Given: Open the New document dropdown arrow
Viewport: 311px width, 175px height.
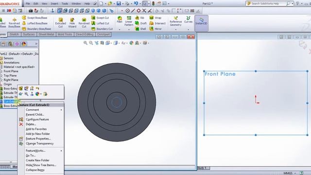Looking at the screenshot, I should (105, 3).
